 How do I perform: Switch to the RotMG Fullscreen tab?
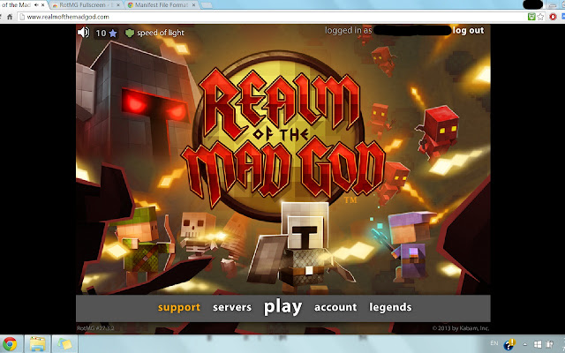pos(85,5)
